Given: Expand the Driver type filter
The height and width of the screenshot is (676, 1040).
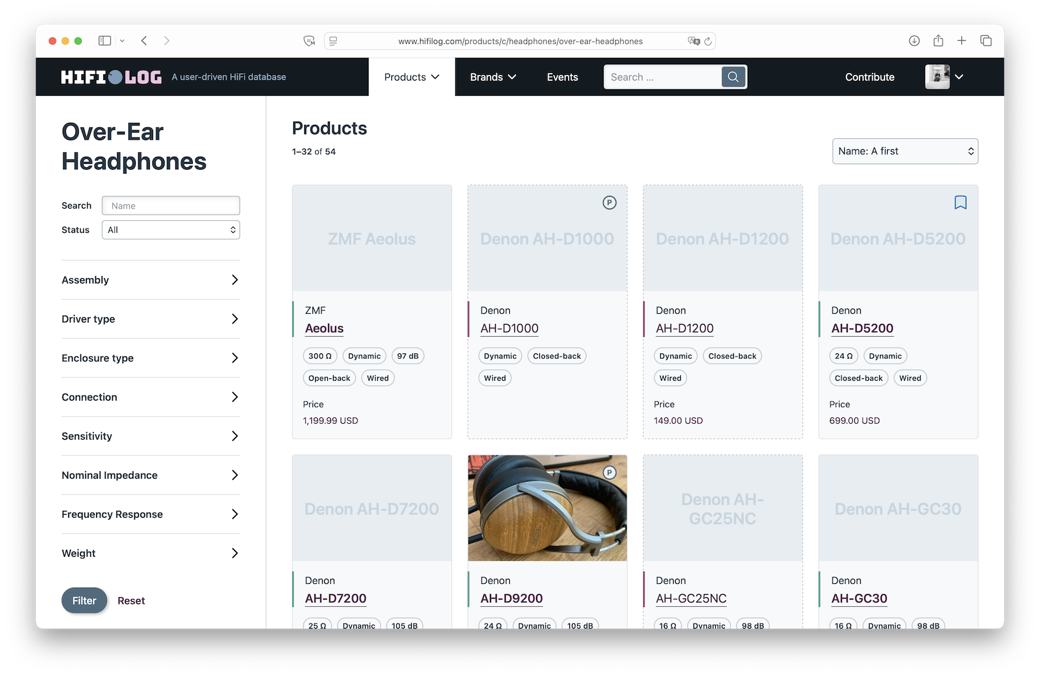Looking at the screenshot, I should click(x=150, y=319).
